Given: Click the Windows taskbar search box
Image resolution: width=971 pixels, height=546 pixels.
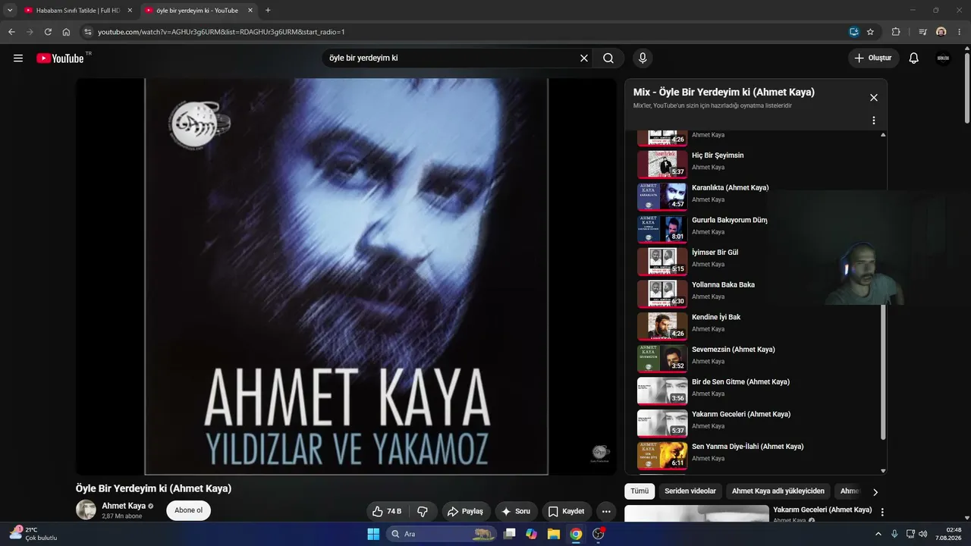Looking at the screenshot, I should coord(441,534).
